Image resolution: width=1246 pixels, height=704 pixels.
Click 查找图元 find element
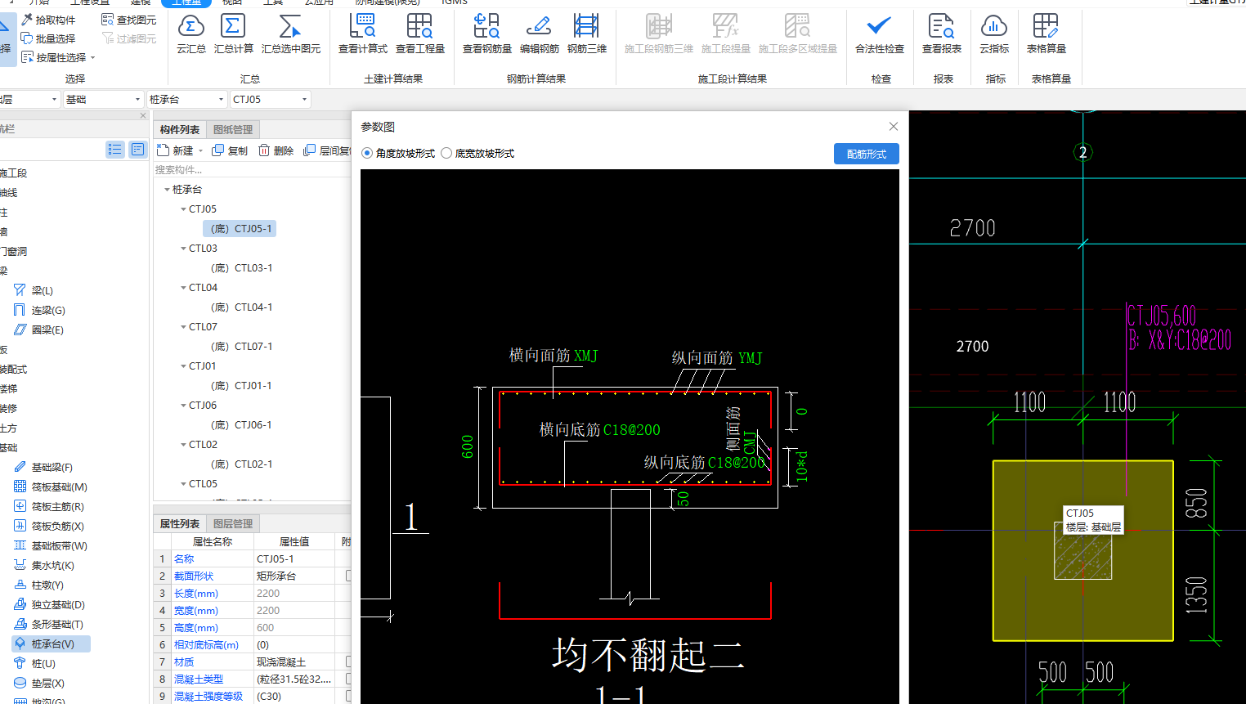click(128, 20)
